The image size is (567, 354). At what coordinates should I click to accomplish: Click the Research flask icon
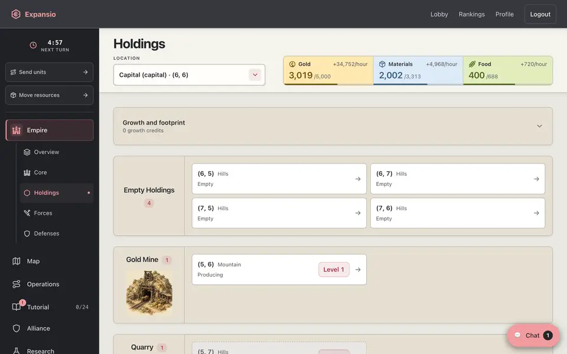click(17, 350)
